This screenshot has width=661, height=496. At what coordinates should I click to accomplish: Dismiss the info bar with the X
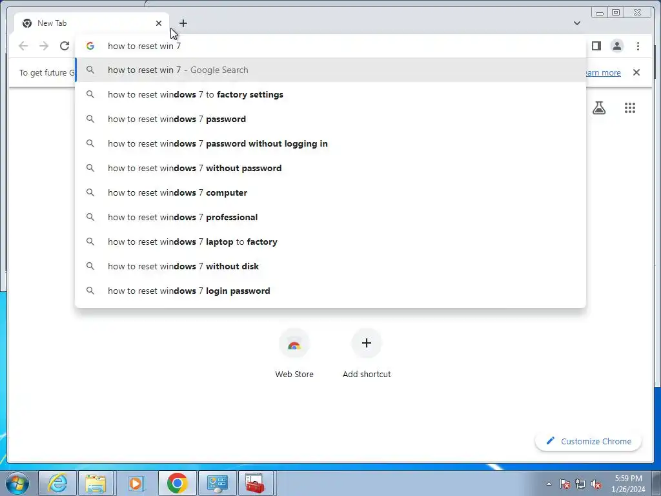[636, 72]
